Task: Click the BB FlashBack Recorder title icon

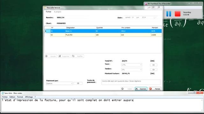Action: (x=146, y=4)
